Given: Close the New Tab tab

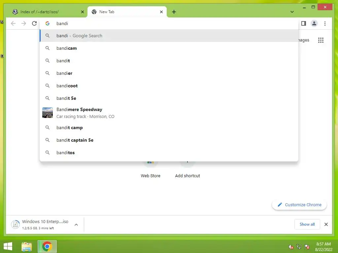Looking at the screenshot, I should point(161,12).
